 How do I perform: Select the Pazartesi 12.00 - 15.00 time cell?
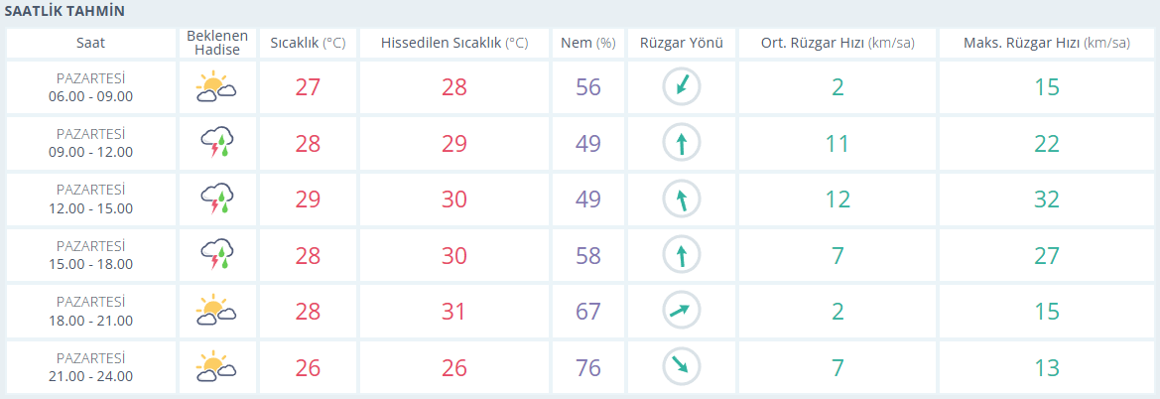(90, 199)
